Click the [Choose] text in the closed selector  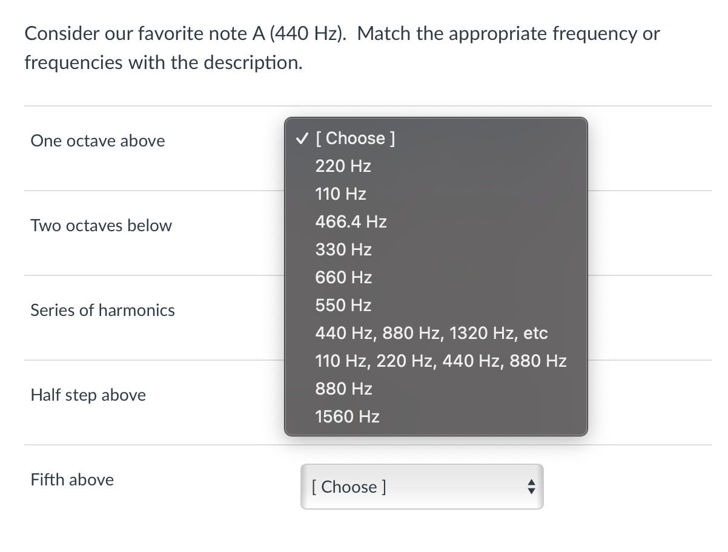pos(348,487)
